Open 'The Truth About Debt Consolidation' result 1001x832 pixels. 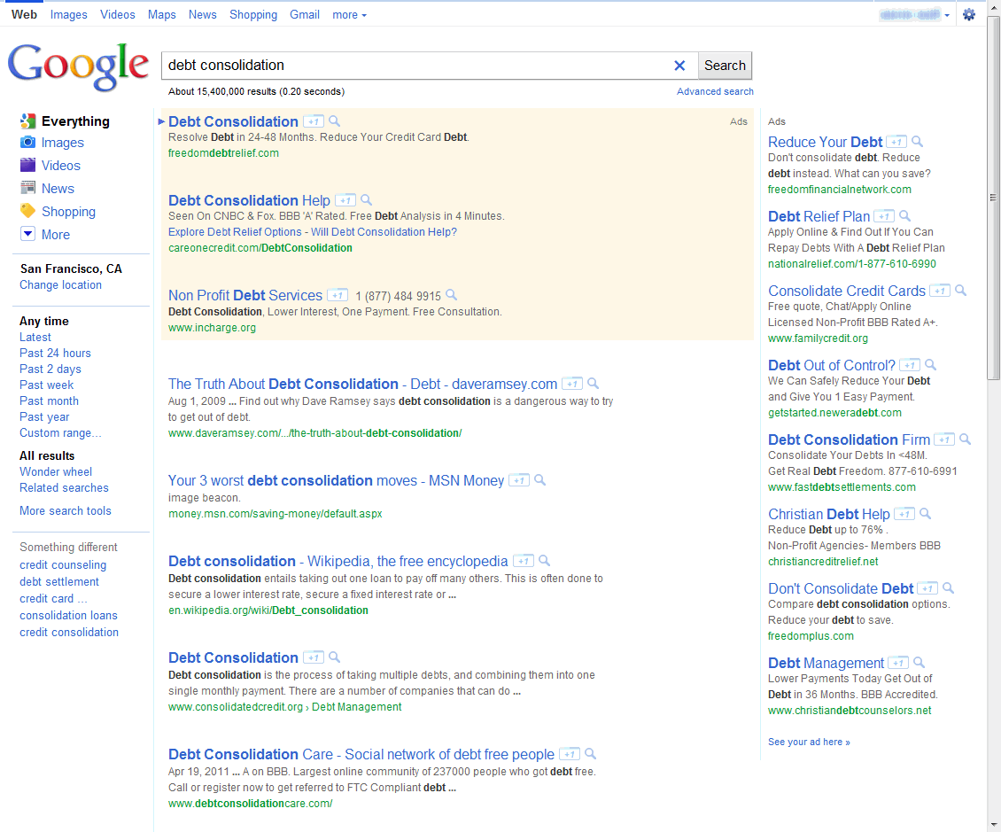tap(362, 384)
